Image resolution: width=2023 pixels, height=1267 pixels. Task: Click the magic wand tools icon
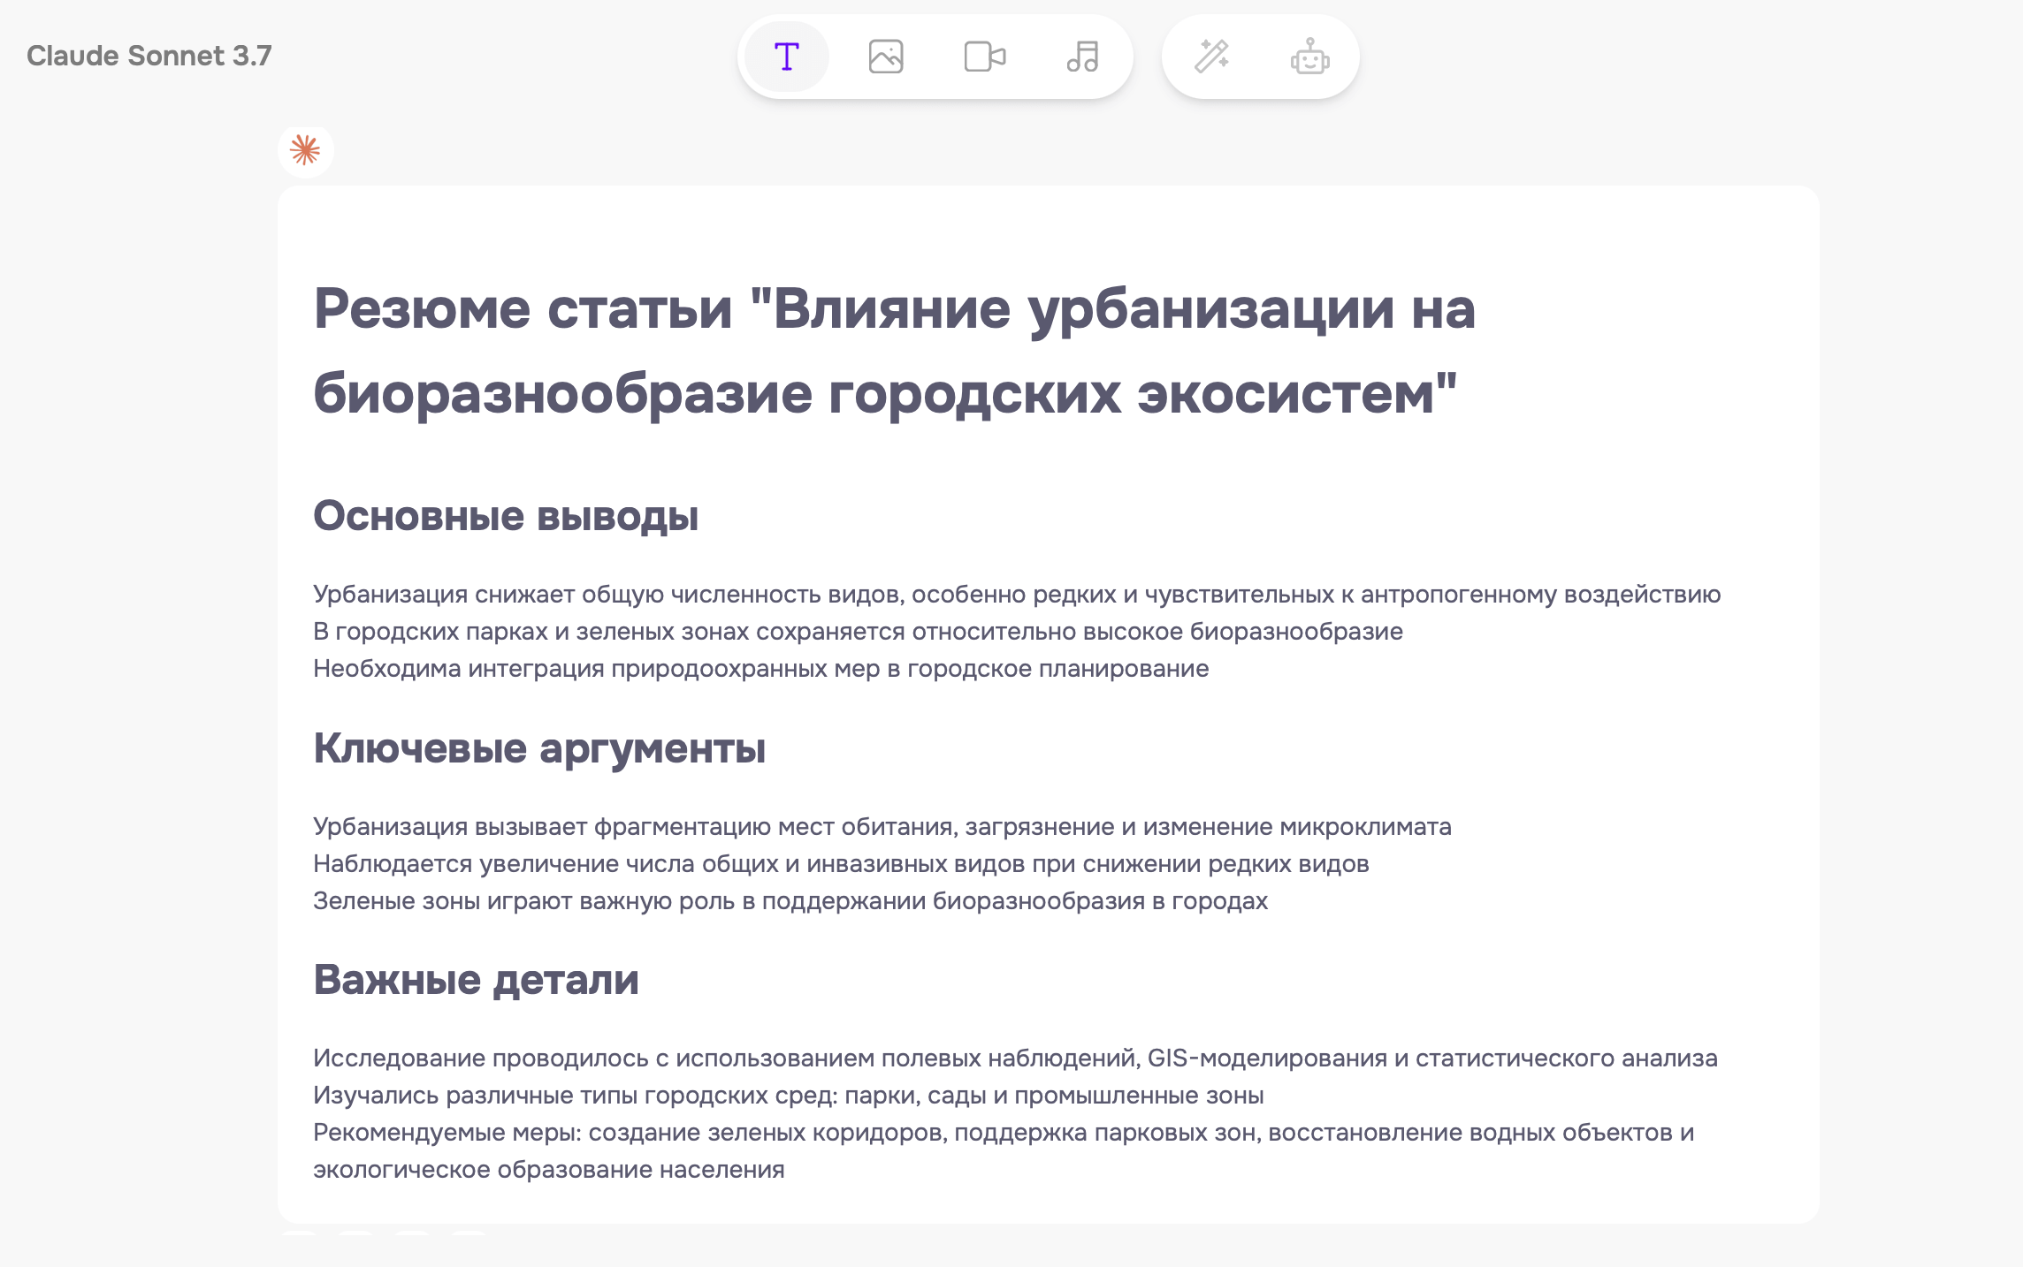point(1211,57)
